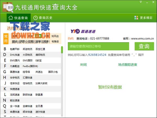Image resolution: width=157 pixels, height=118 pixels.
Task: Select E邮宝 courier
Action: coord(38,61)
